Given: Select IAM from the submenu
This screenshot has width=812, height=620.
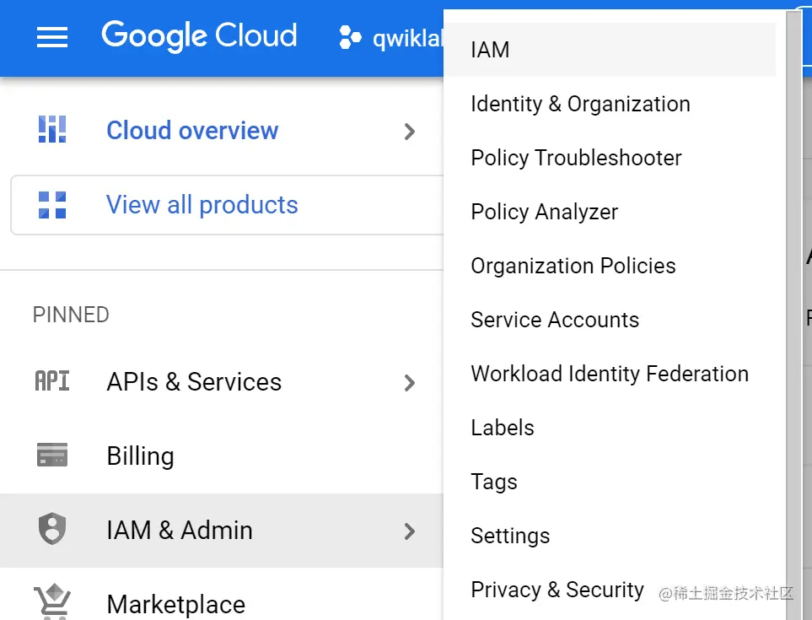Looking at the screenshot, I should tap(490, 50).
